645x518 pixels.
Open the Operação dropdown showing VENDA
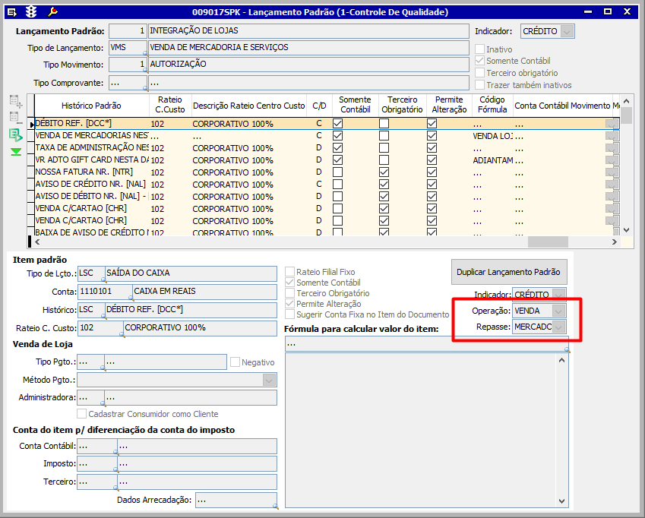(x=559, y=311)
